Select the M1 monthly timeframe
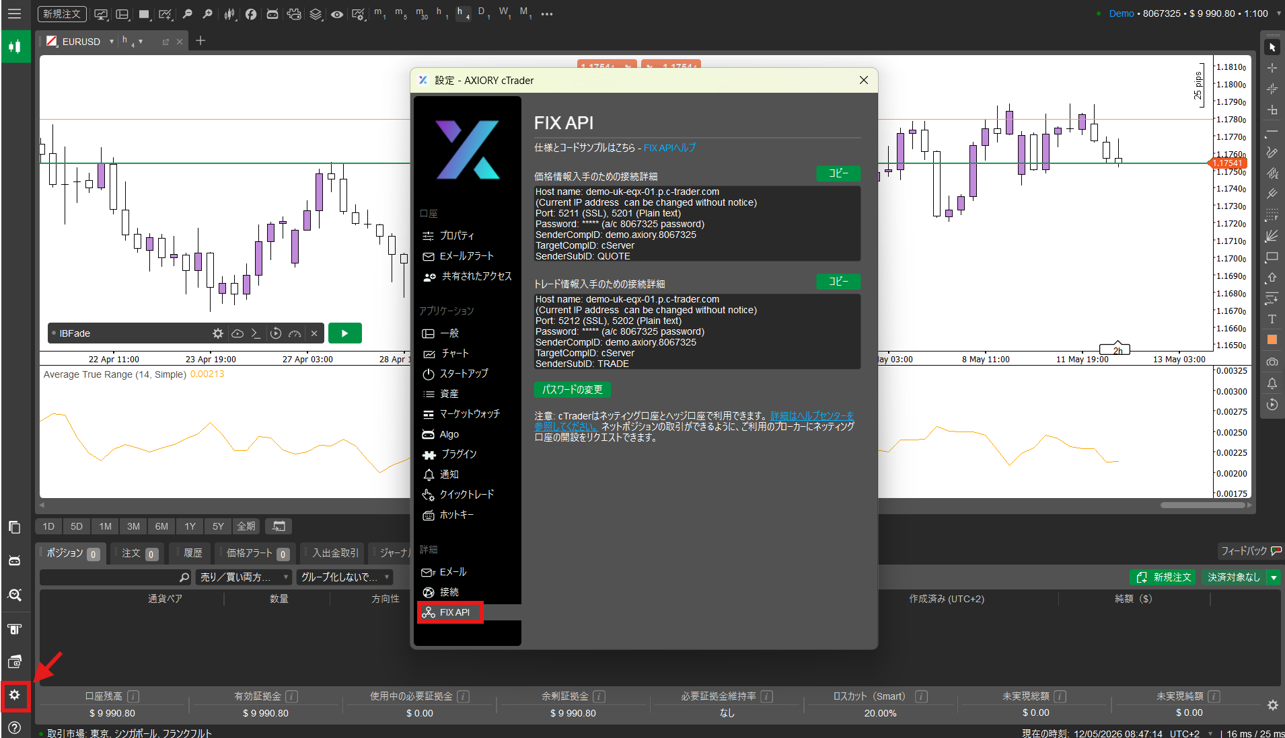 (525, 13)
